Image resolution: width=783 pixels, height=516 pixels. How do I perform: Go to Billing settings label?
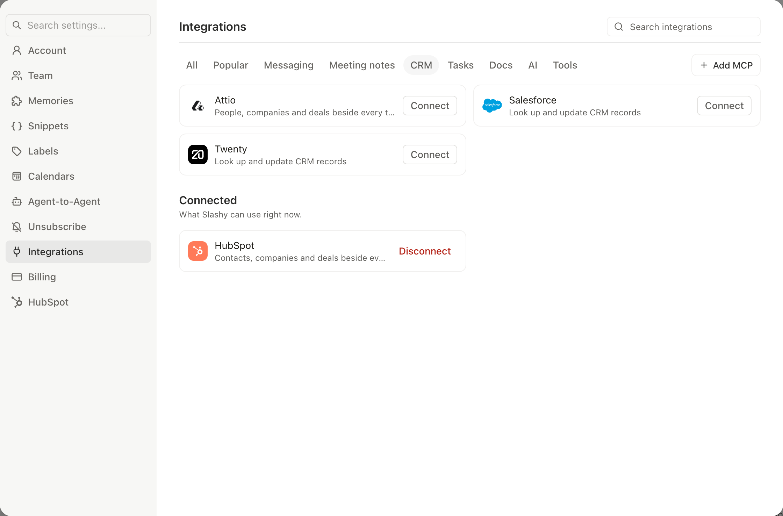42,277
